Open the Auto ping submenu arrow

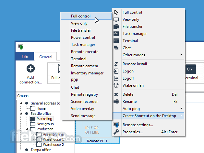[x=181, y=108]
